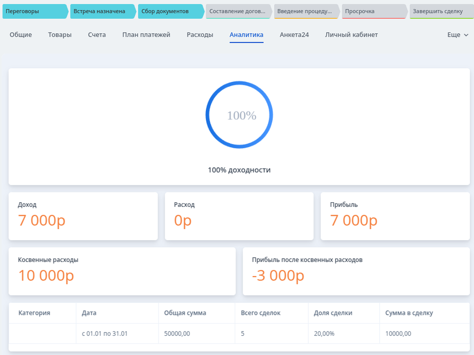Image resolution: width=474 pixels, height=355 pixels.
Task: Go to the План платежей tab
Action: click(146, 35)
